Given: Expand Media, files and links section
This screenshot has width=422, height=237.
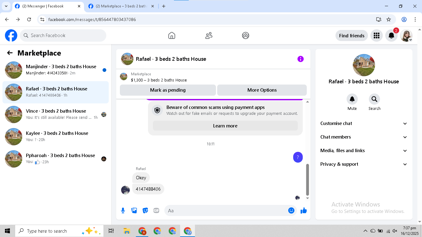Looking at the screenshot, I should (364, 151).
